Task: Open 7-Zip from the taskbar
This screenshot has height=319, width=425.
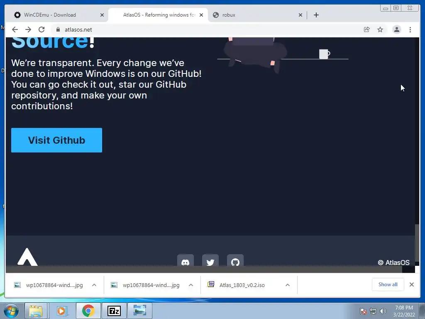Action: pyautogui.click(x=114, y=311)
